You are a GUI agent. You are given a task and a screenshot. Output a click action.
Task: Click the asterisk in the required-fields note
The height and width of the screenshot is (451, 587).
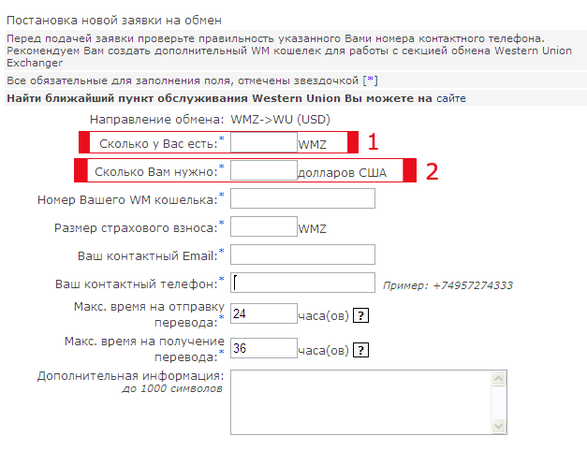(x=370, y=80)
